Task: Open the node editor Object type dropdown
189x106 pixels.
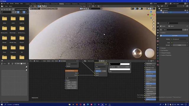Action: click(x=38, y=61)
